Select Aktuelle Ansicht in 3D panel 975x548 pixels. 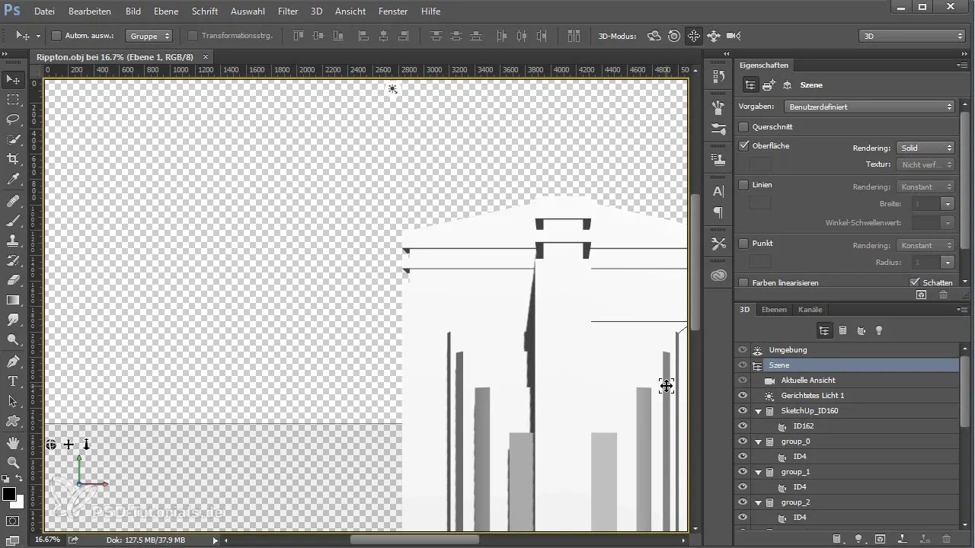tap(808, 381)
